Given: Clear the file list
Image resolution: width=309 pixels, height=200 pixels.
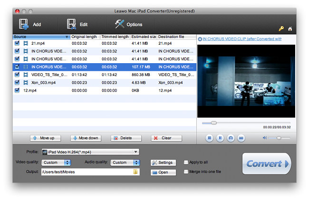Looking at the screenshot, I should pyautogui.click(x=166, y=138).
